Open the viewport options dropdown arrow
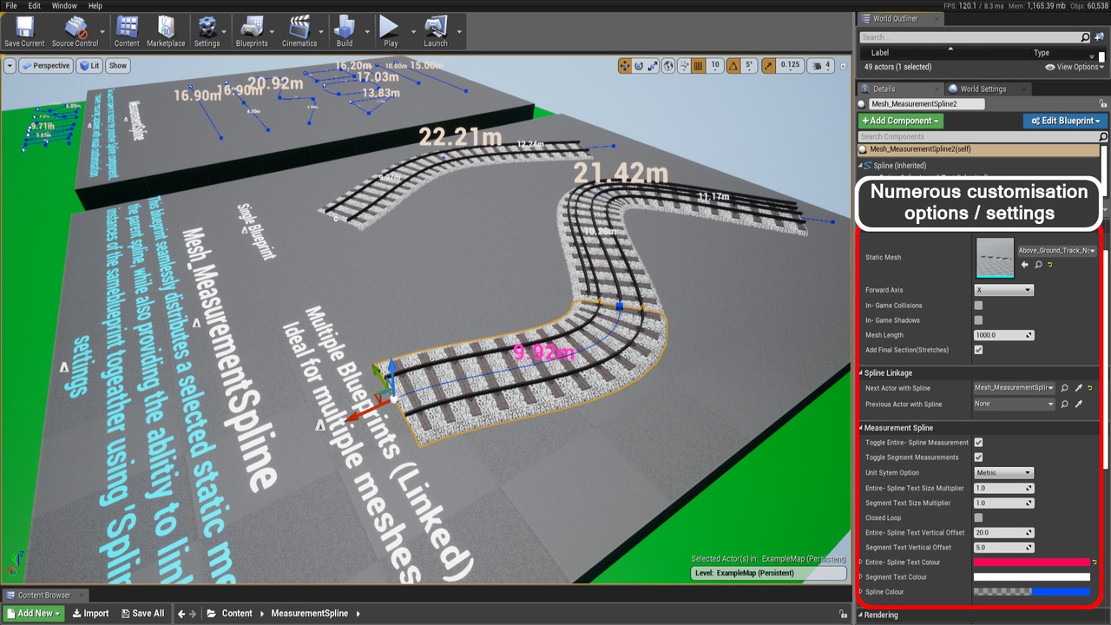This screenshot has height=625, width=1111. click(x=10, y=65)
